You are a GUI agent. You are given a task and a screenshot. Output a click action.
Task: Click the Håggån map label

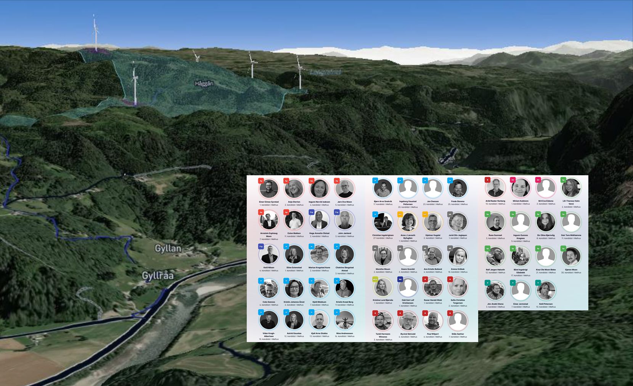(x=204, y=83)
